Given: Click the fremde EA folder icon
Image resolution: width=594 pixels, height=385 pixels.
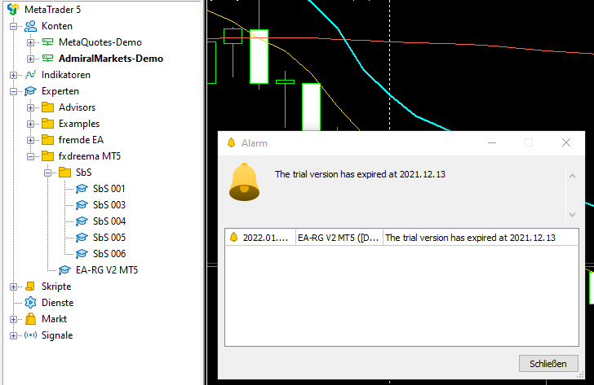Looking at the screenshot, I should pyautogui.click(x=47, y=140).
